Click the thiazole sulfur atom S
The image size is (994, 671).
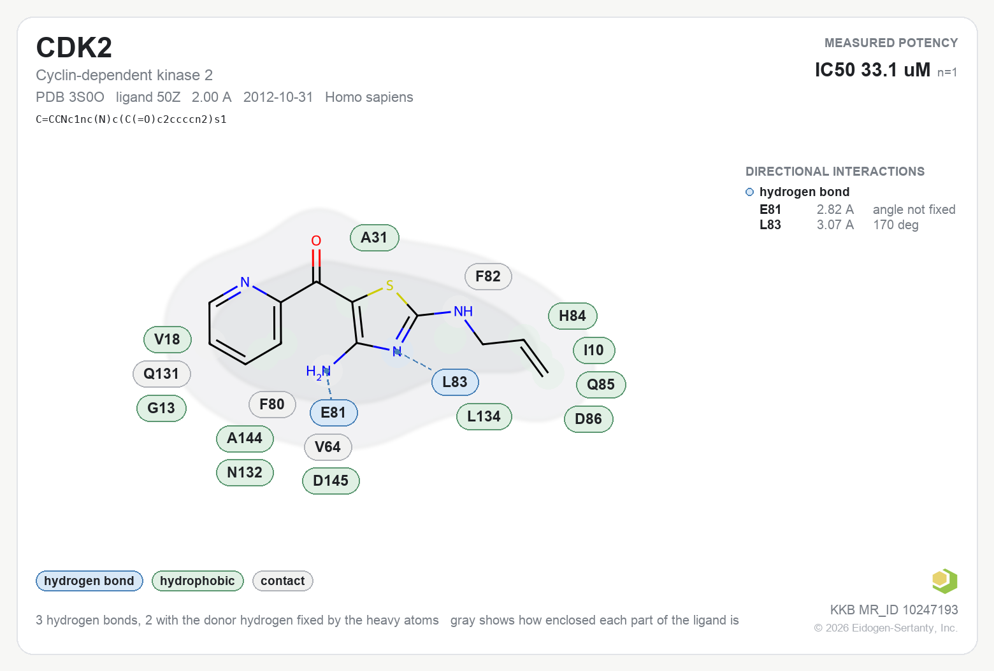390,286
